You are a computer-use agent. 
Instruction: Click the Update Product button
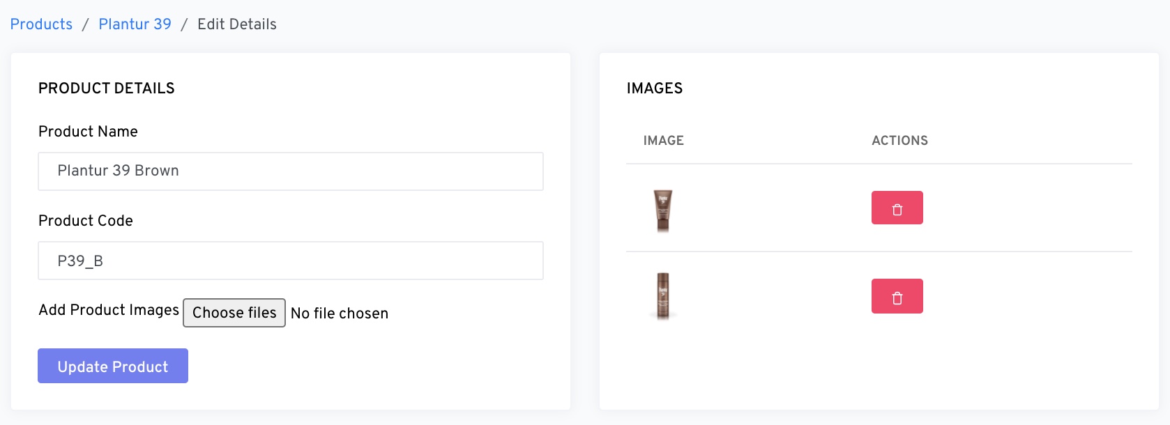click(x=113, y=366)
